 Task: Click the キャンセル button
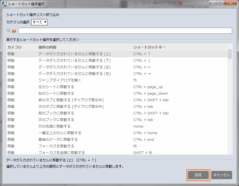point(221,175)
